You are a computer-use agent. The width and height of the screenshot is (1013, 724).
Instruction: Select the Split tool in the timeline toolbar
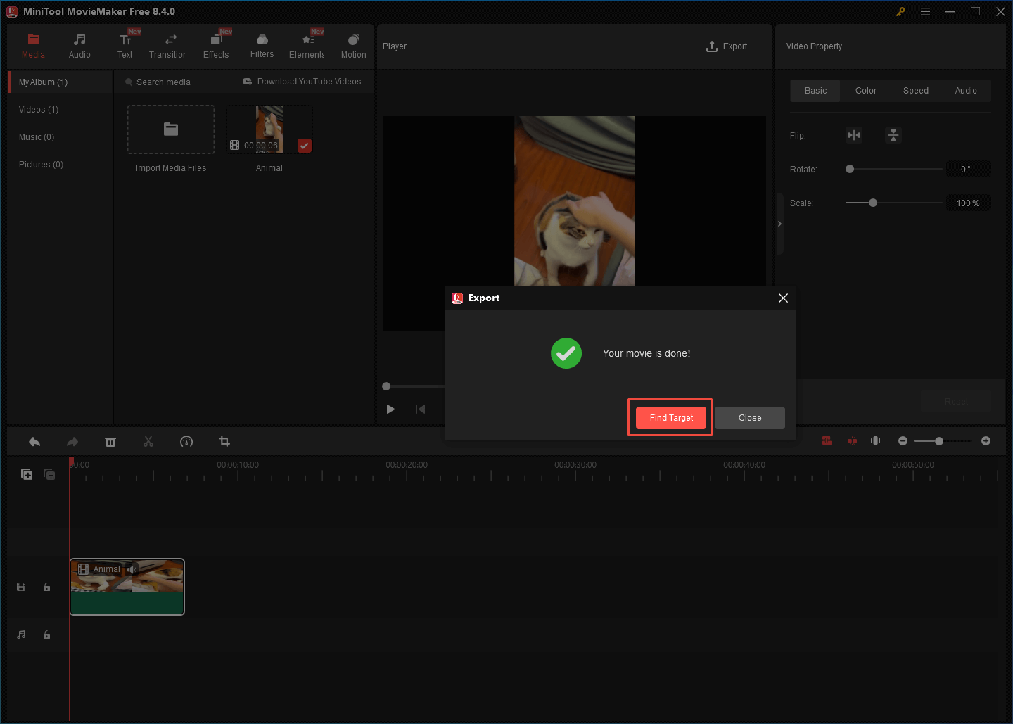[x=148, y=441]
